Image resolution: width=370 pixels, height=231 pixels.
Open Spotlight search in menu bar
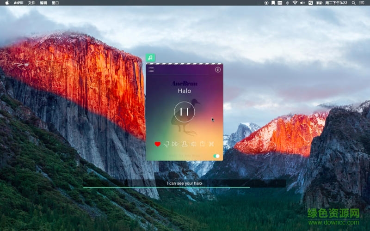coord(355,3)
